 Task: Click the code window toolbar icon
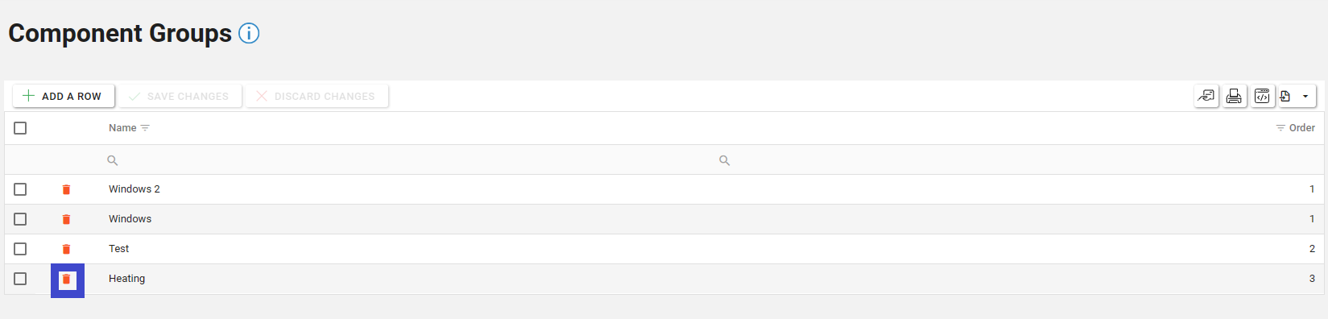[1262, 96]
